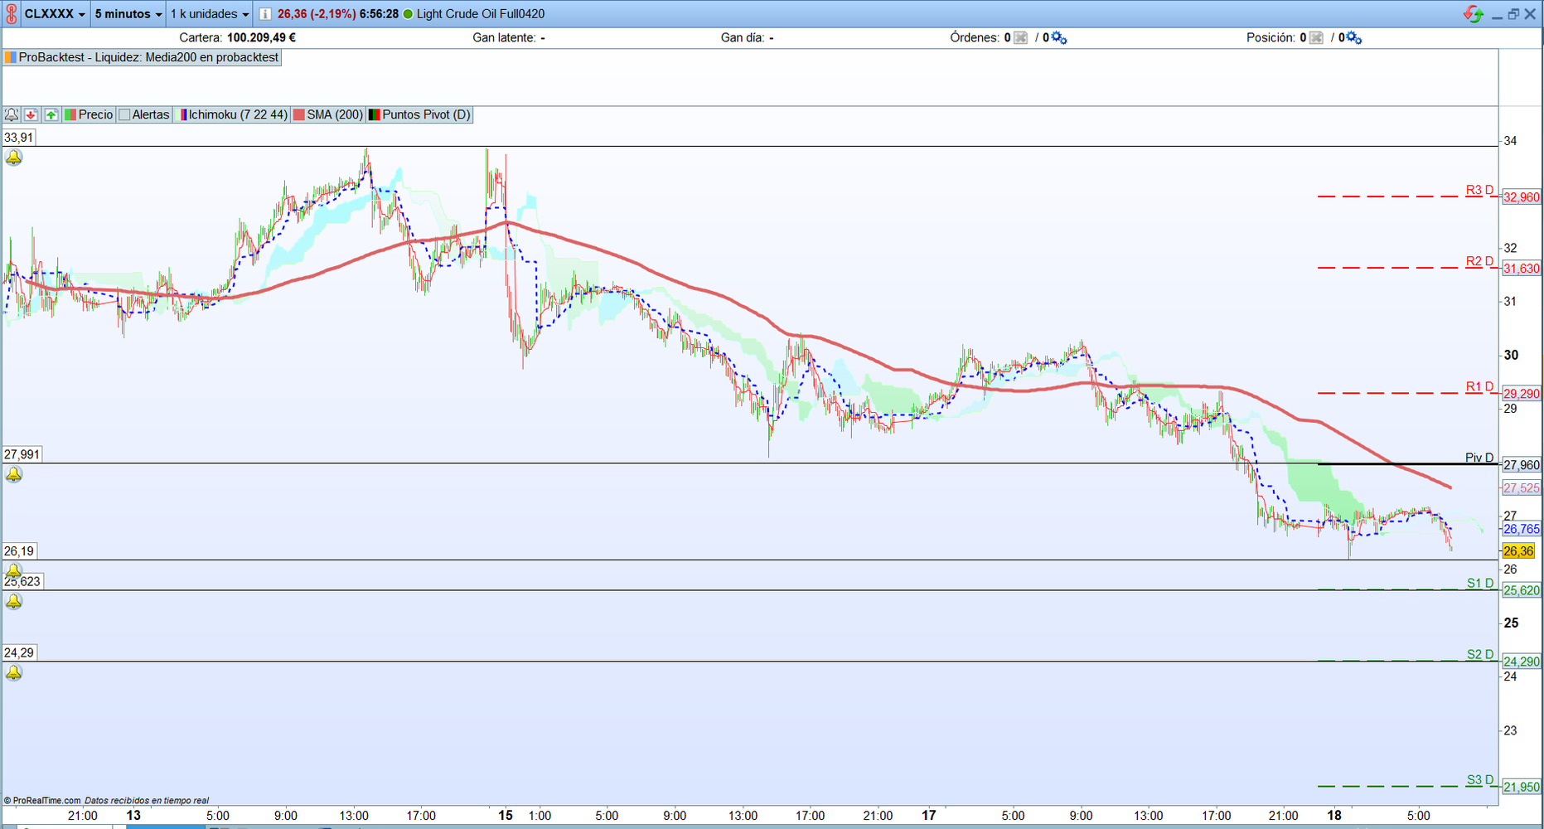Screen dimensions: 1544x829
Task: Toggle the Alertas checkbox label
Action: [x=144, y=114]
